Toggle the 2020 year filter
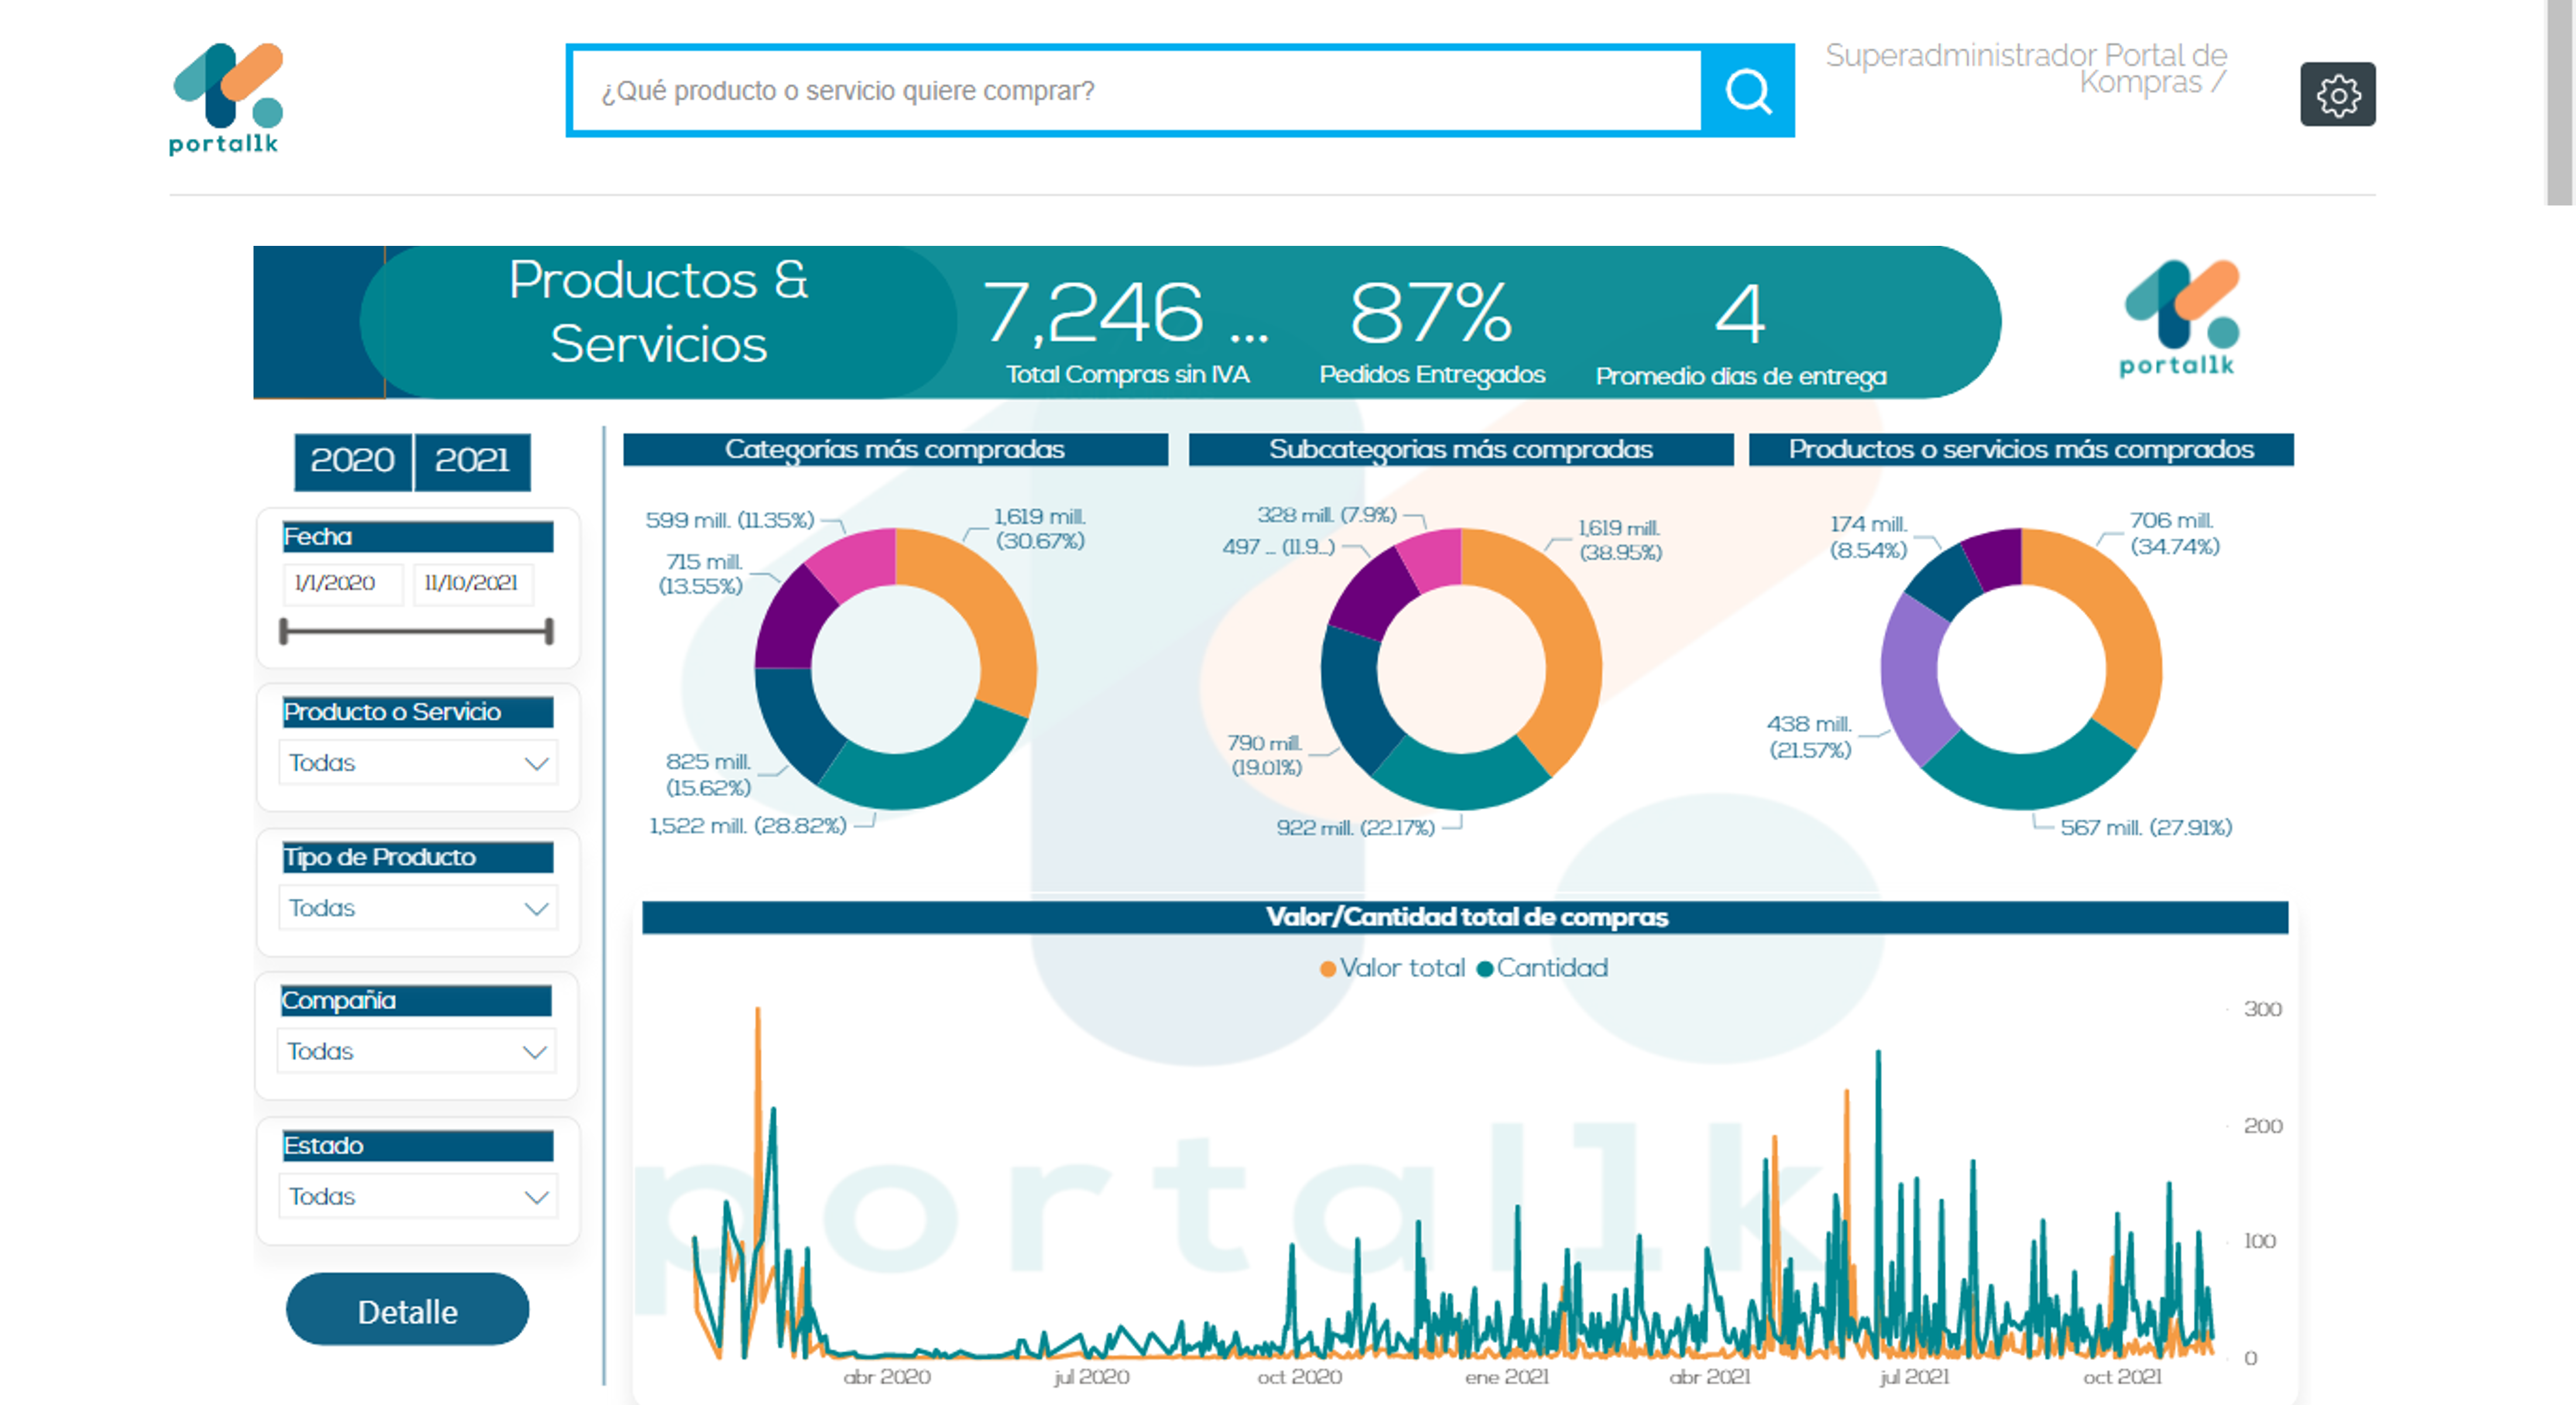The height and width of the screenshot is (1405, 2576). coord(353,461)
